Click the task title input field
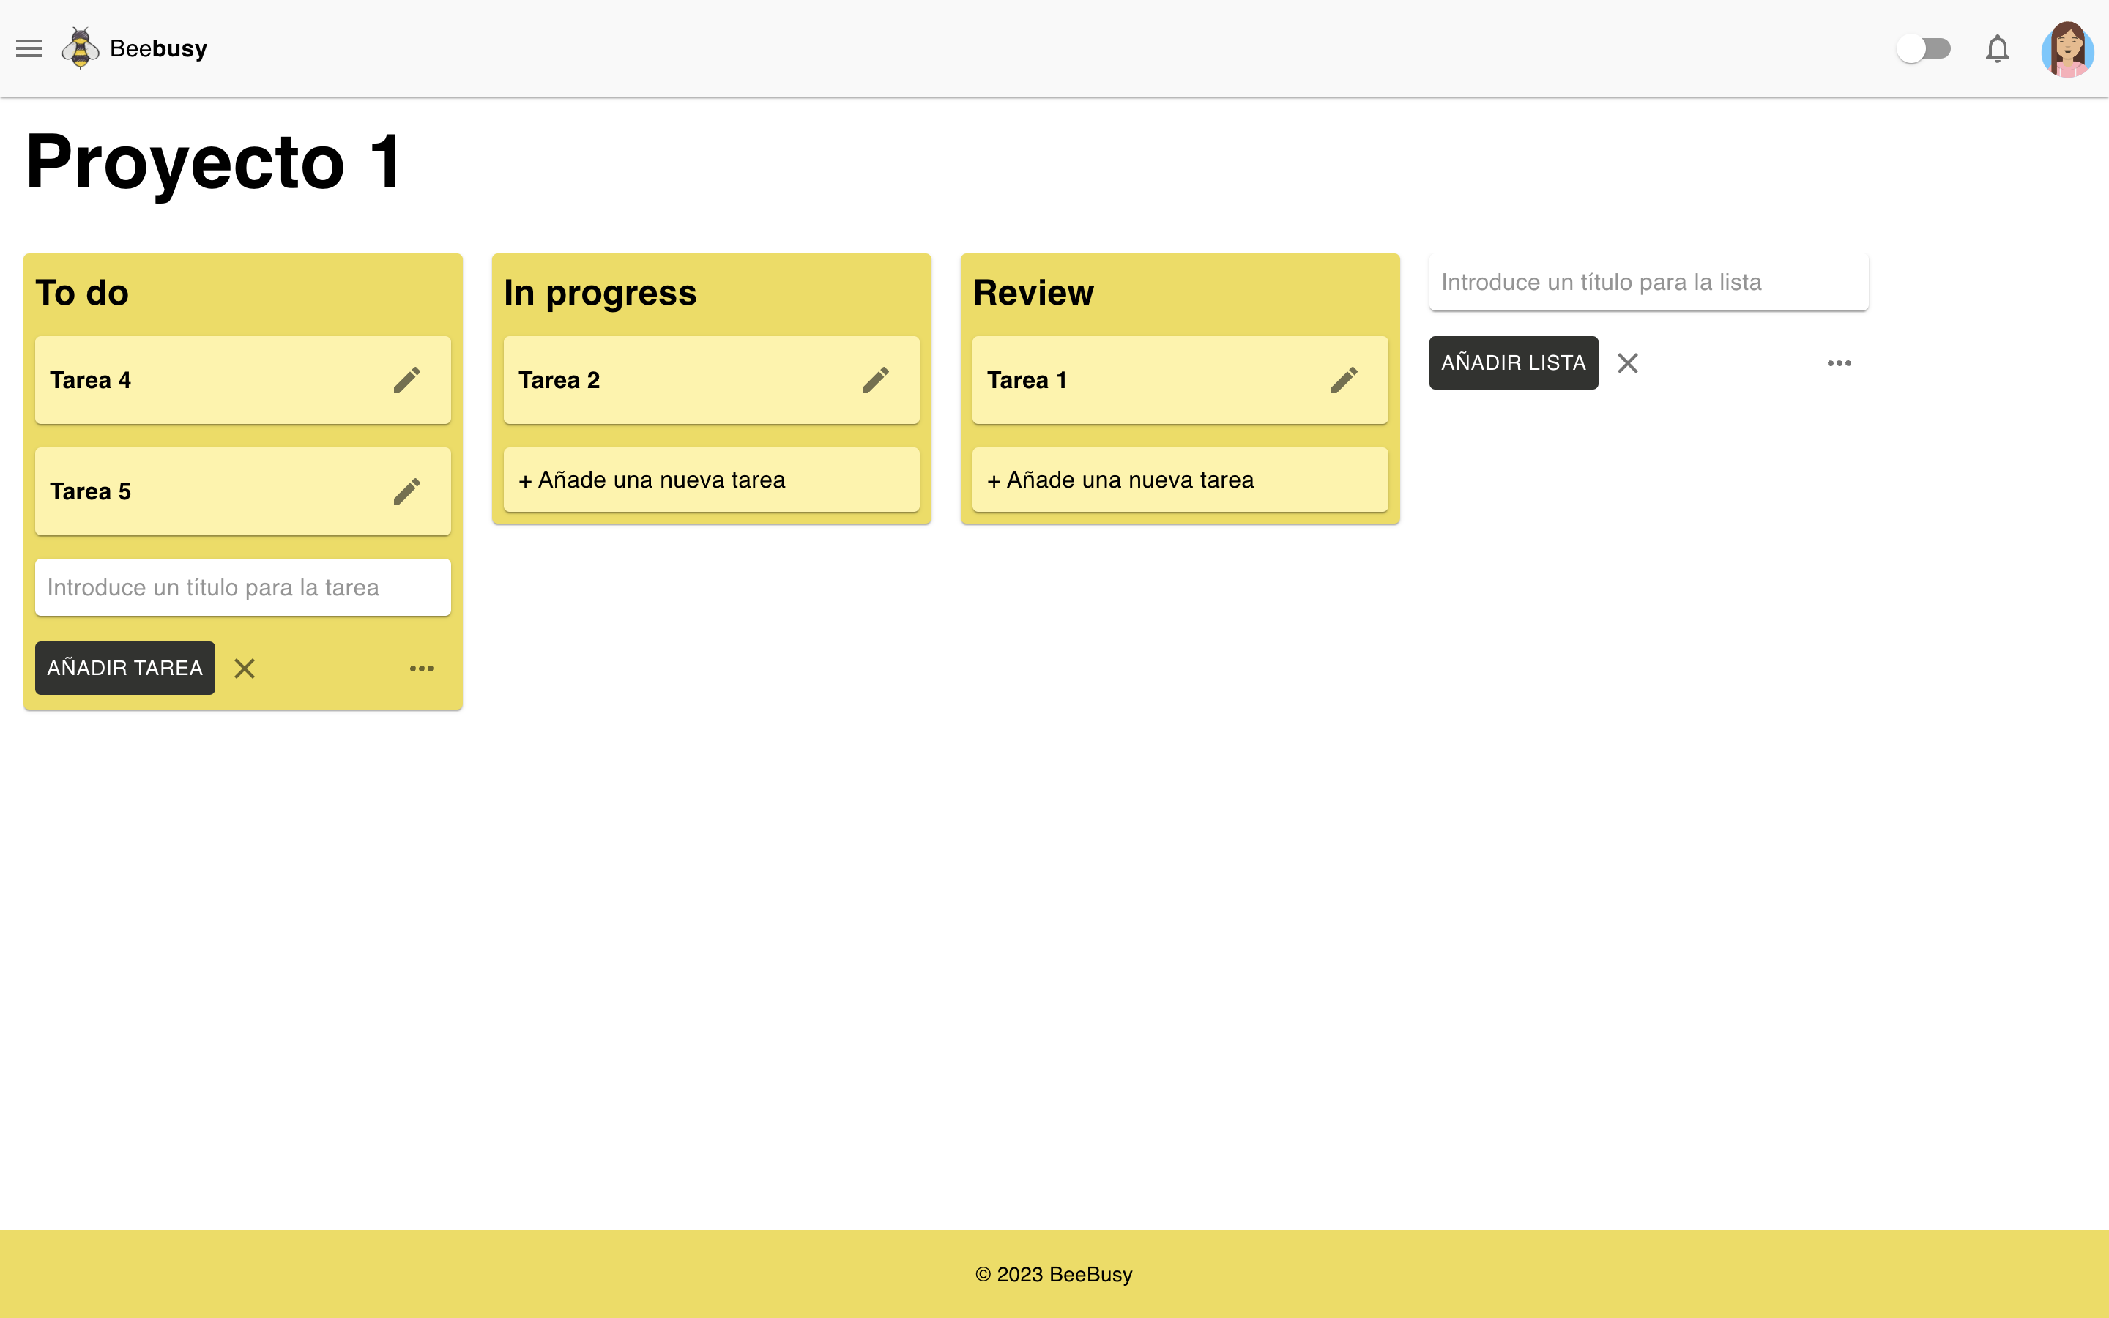The image size is (2109, 1318). pyautogui.click(x=242, y=587)
